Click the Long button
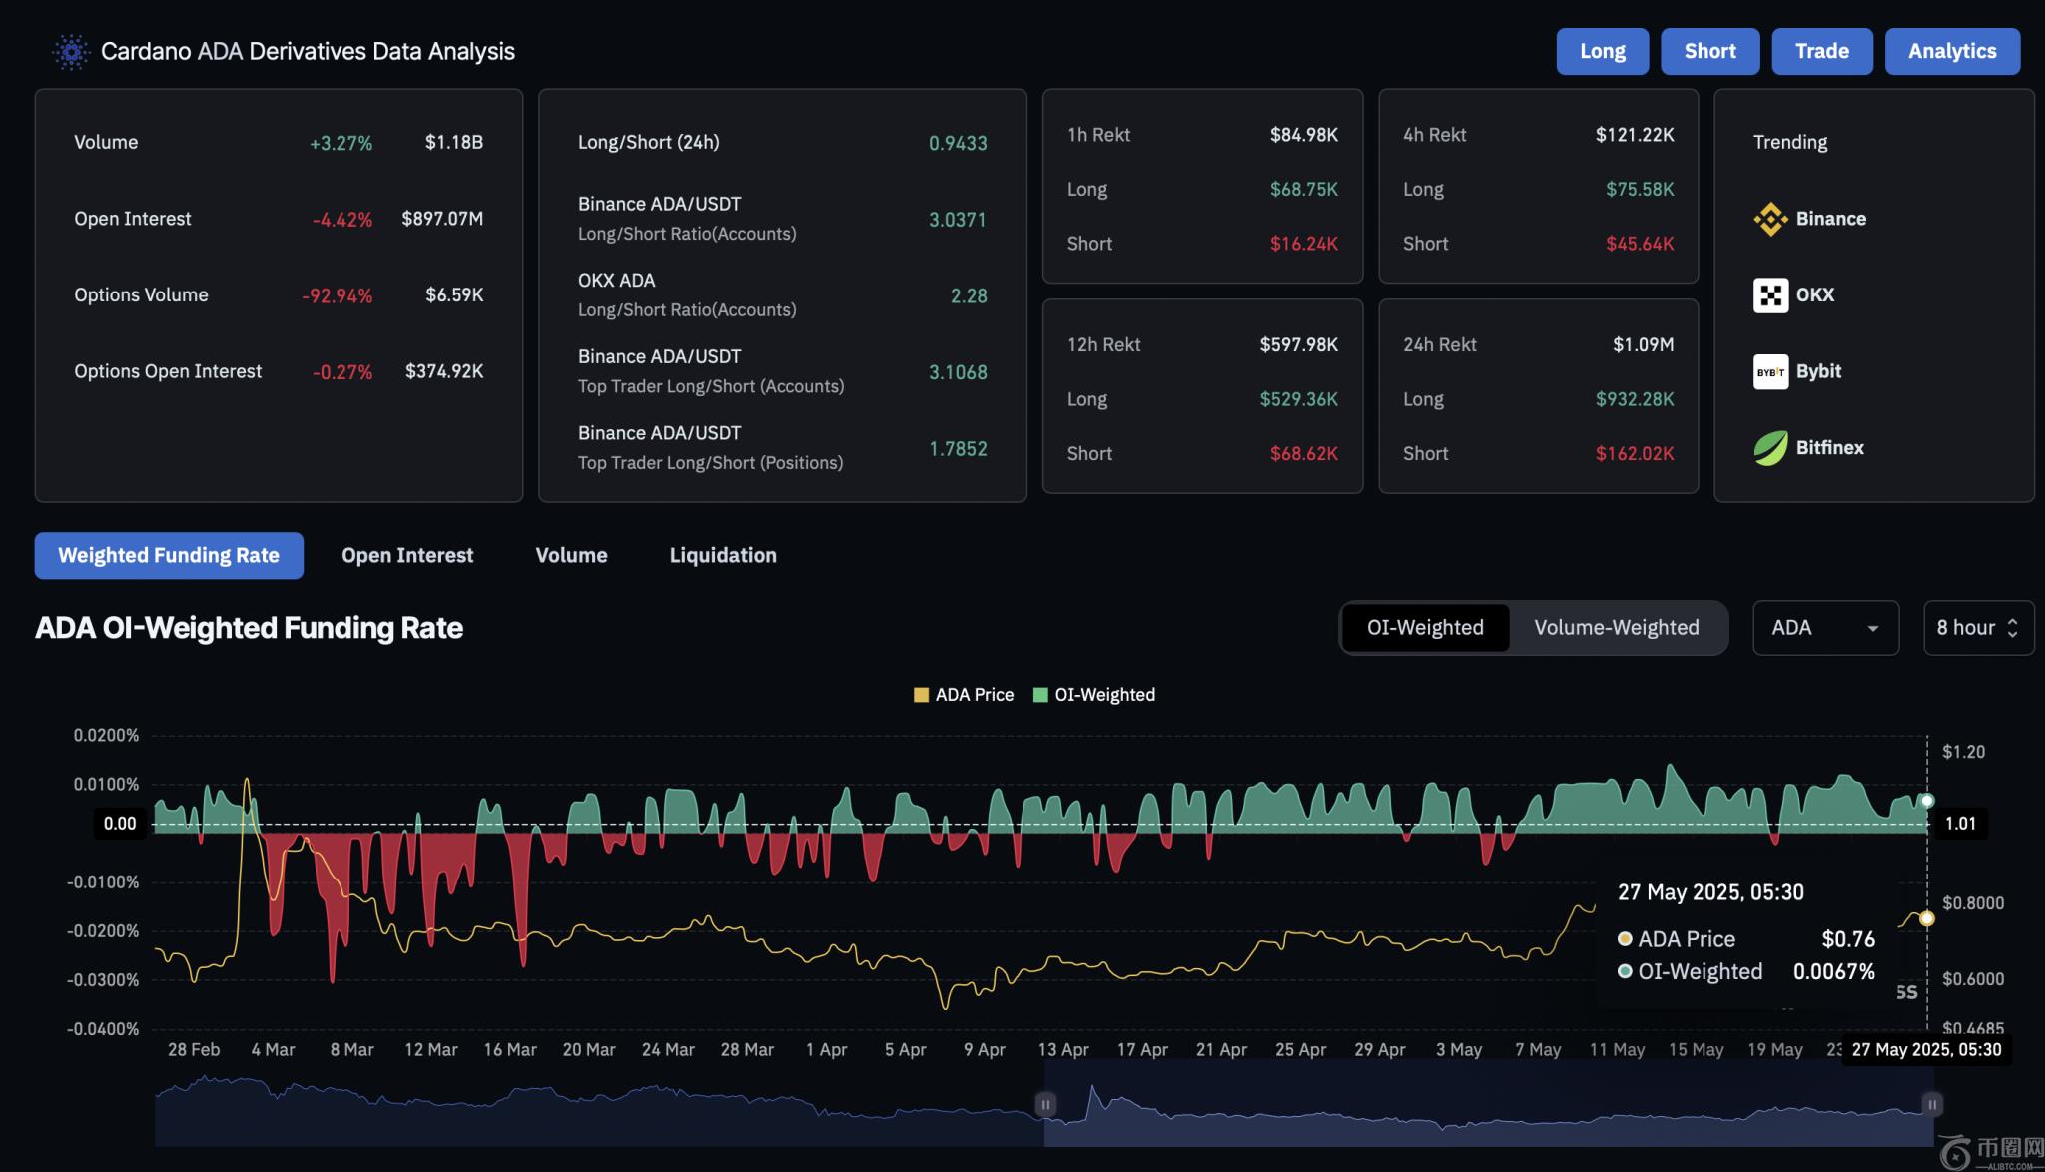 point(1602,52)
